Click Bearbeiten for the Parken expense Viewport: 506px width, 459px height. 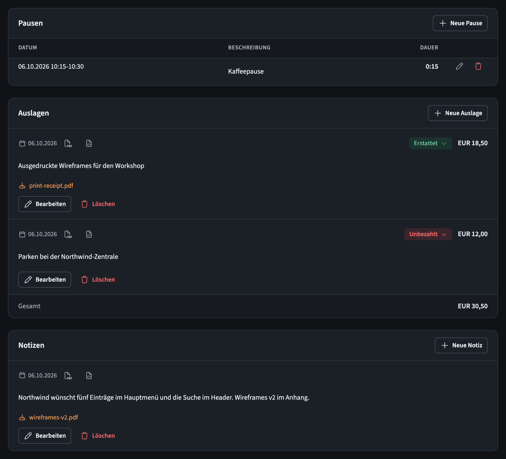tap(45, 279)
